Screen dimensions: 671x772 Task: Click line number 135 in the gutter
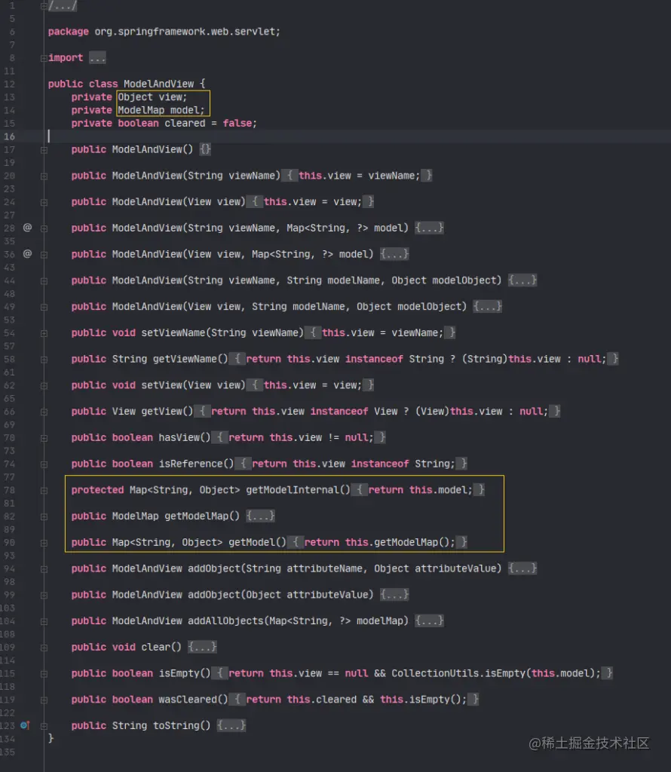pos(8,752)
